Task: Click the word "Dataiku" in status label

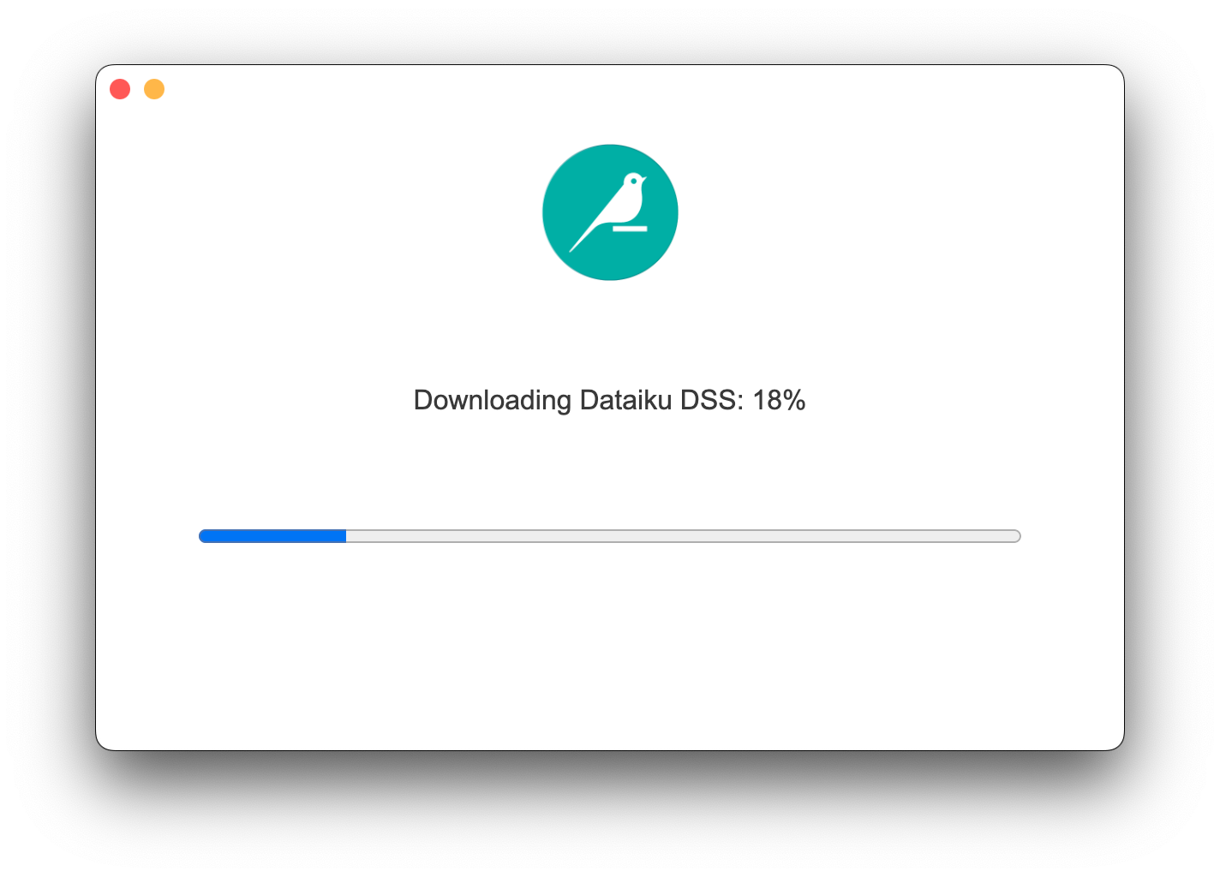Action: coord(626,400)
